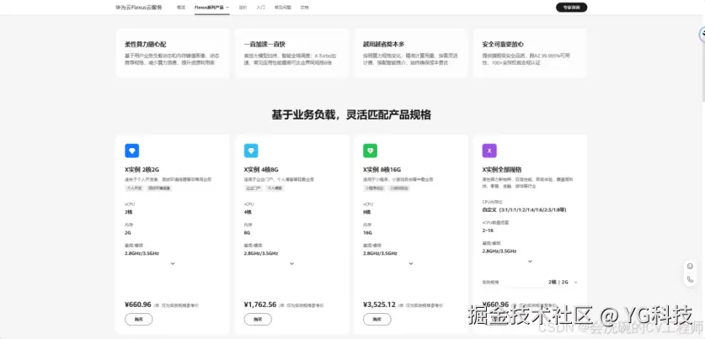Click the X实例全部规格 card title
705x339 pixels.
502,170
